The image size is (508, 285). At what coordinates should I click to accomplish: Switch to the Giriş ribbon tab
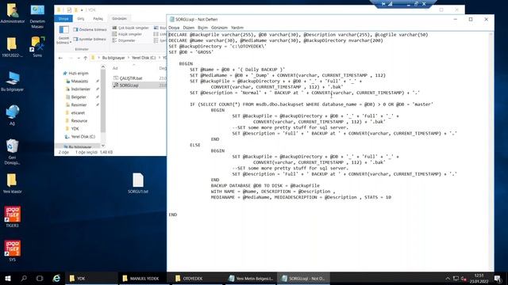pyautogui.click(x=81, y=19)
